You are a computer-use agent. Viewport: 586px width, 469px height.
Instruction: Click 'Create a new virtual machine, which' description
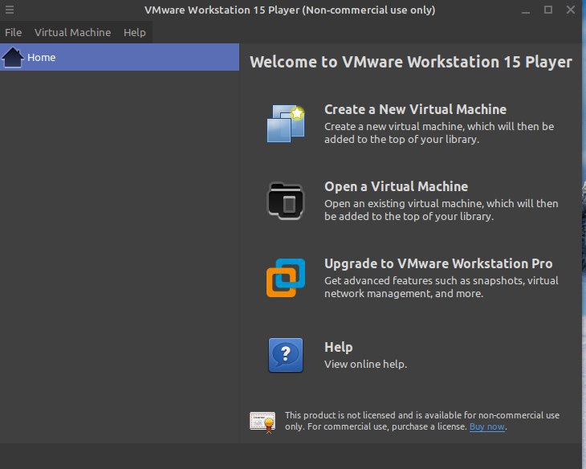439,133
